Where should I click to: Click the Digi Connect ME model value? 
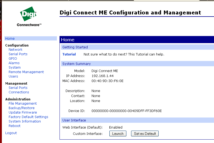pyautogui.click(x=105, y=71)
